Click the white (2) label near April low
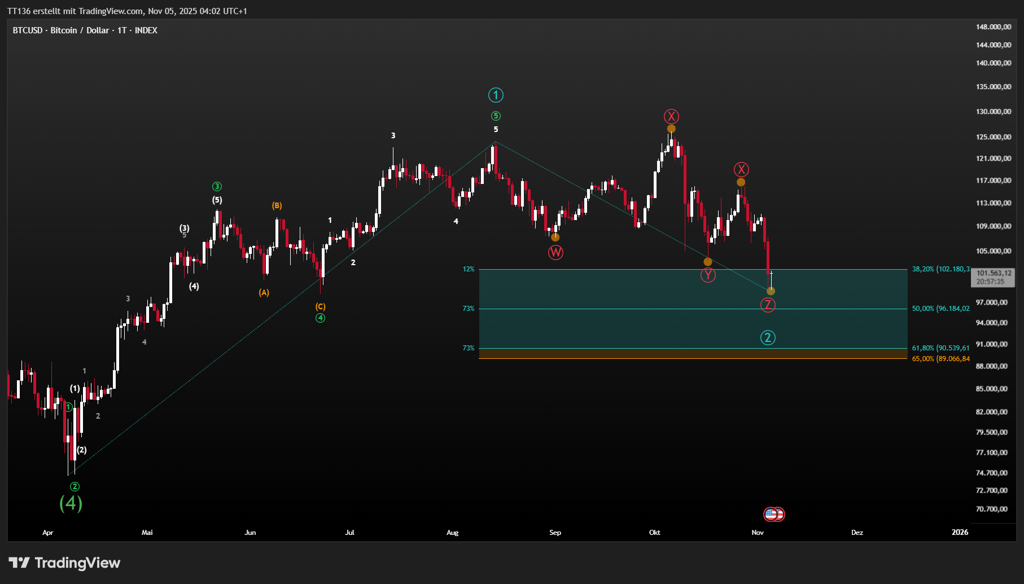Screen dimensions: 1024x584 pyautogui.click(x=82, y=450)
